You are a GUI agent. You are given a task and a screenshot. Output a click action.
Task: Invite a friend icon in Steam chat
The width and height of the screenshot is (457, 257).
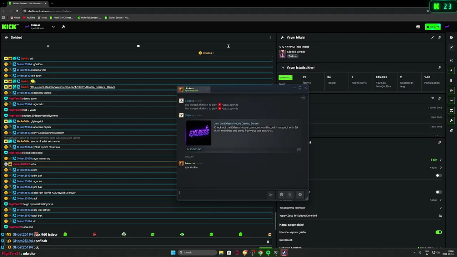303,97
